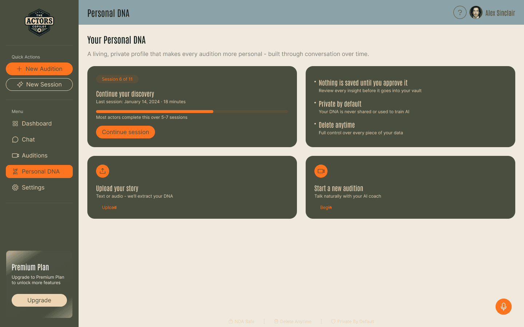The image size is (524, 327).
Task: Click the orange video camera icon in Start a new audition
Action: click(x=321, y=171)
